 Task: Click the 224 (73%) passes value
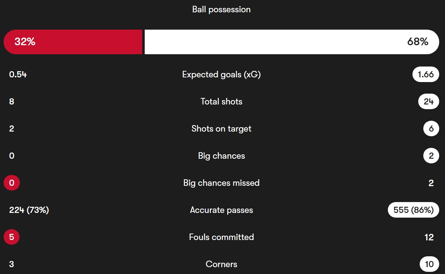pyautogui.click(x=29, y=210)
